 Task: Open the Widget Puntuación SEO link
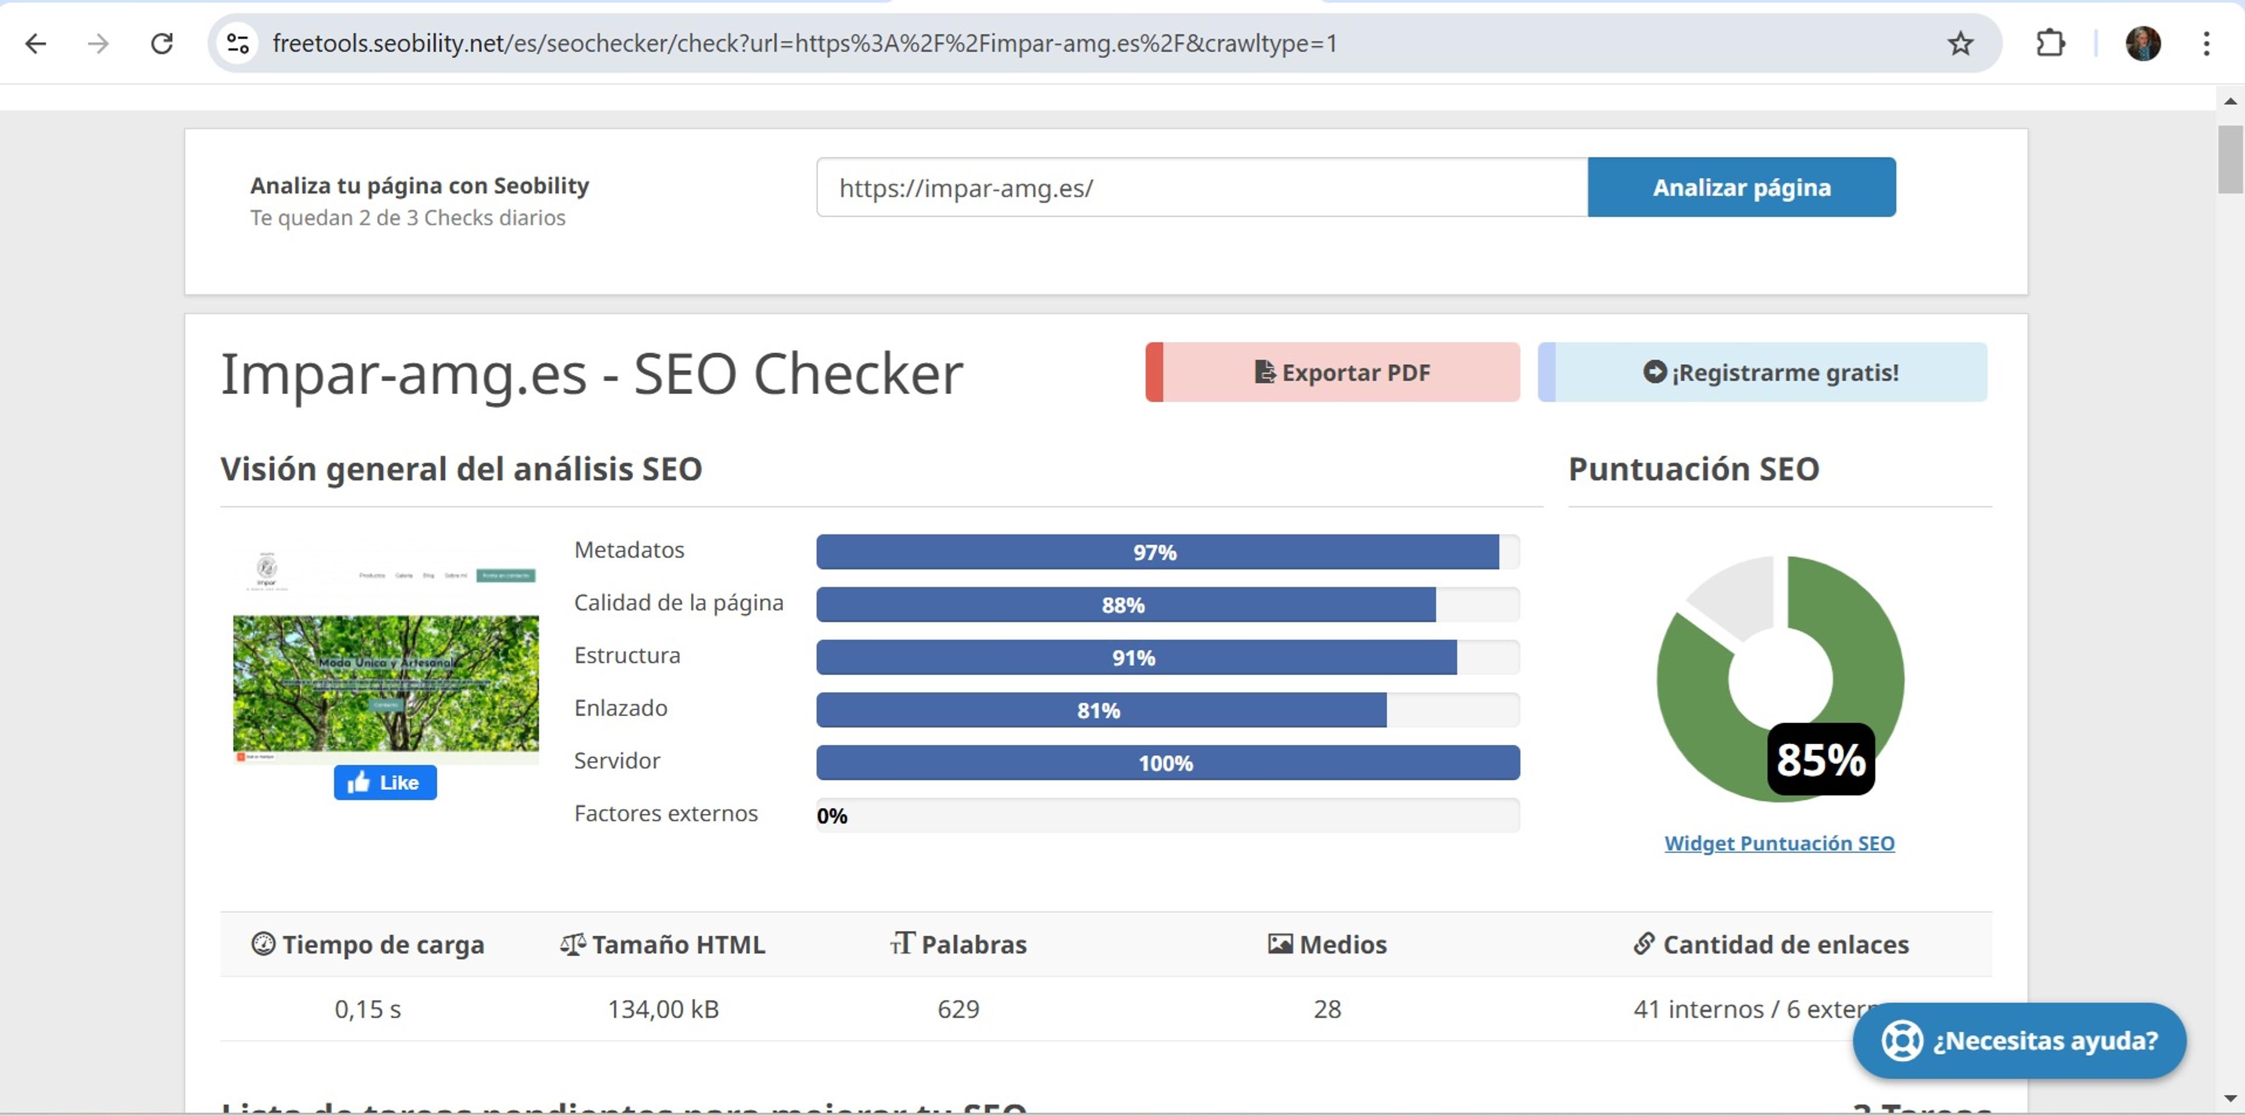(x=1778, y=844)
